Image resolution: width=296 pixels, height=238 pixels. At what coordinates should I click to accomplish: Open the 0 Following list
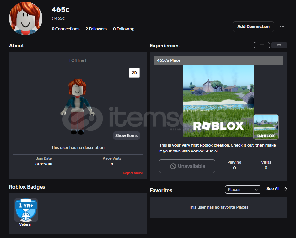124,29
